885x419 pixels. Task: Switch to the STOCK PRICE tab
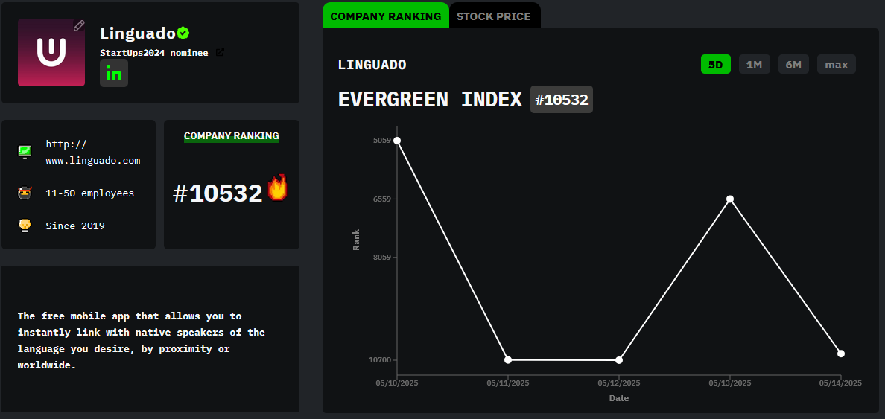point(495,16)
